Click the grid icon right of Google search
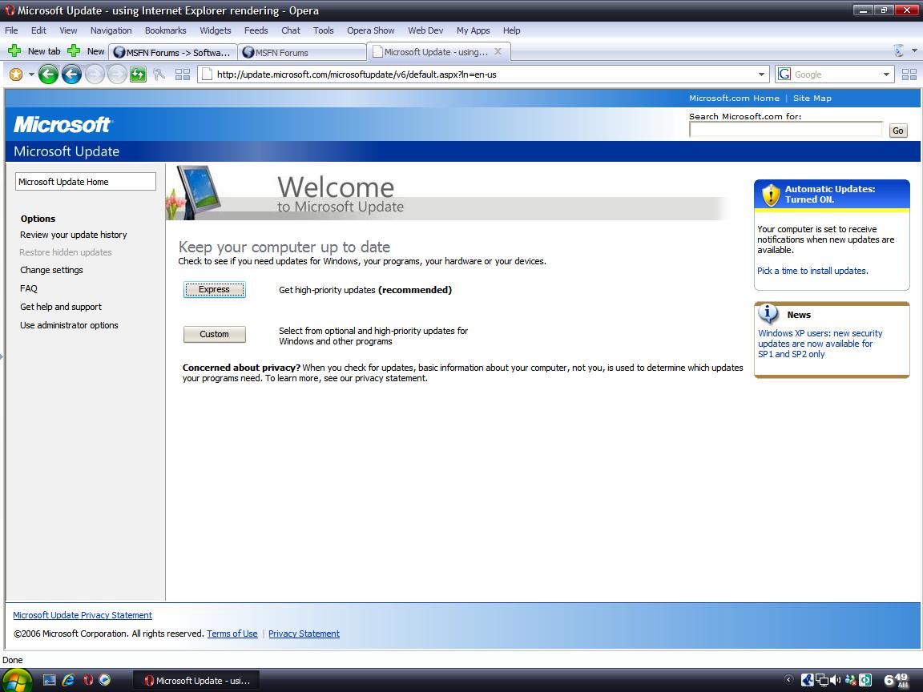 909,74
